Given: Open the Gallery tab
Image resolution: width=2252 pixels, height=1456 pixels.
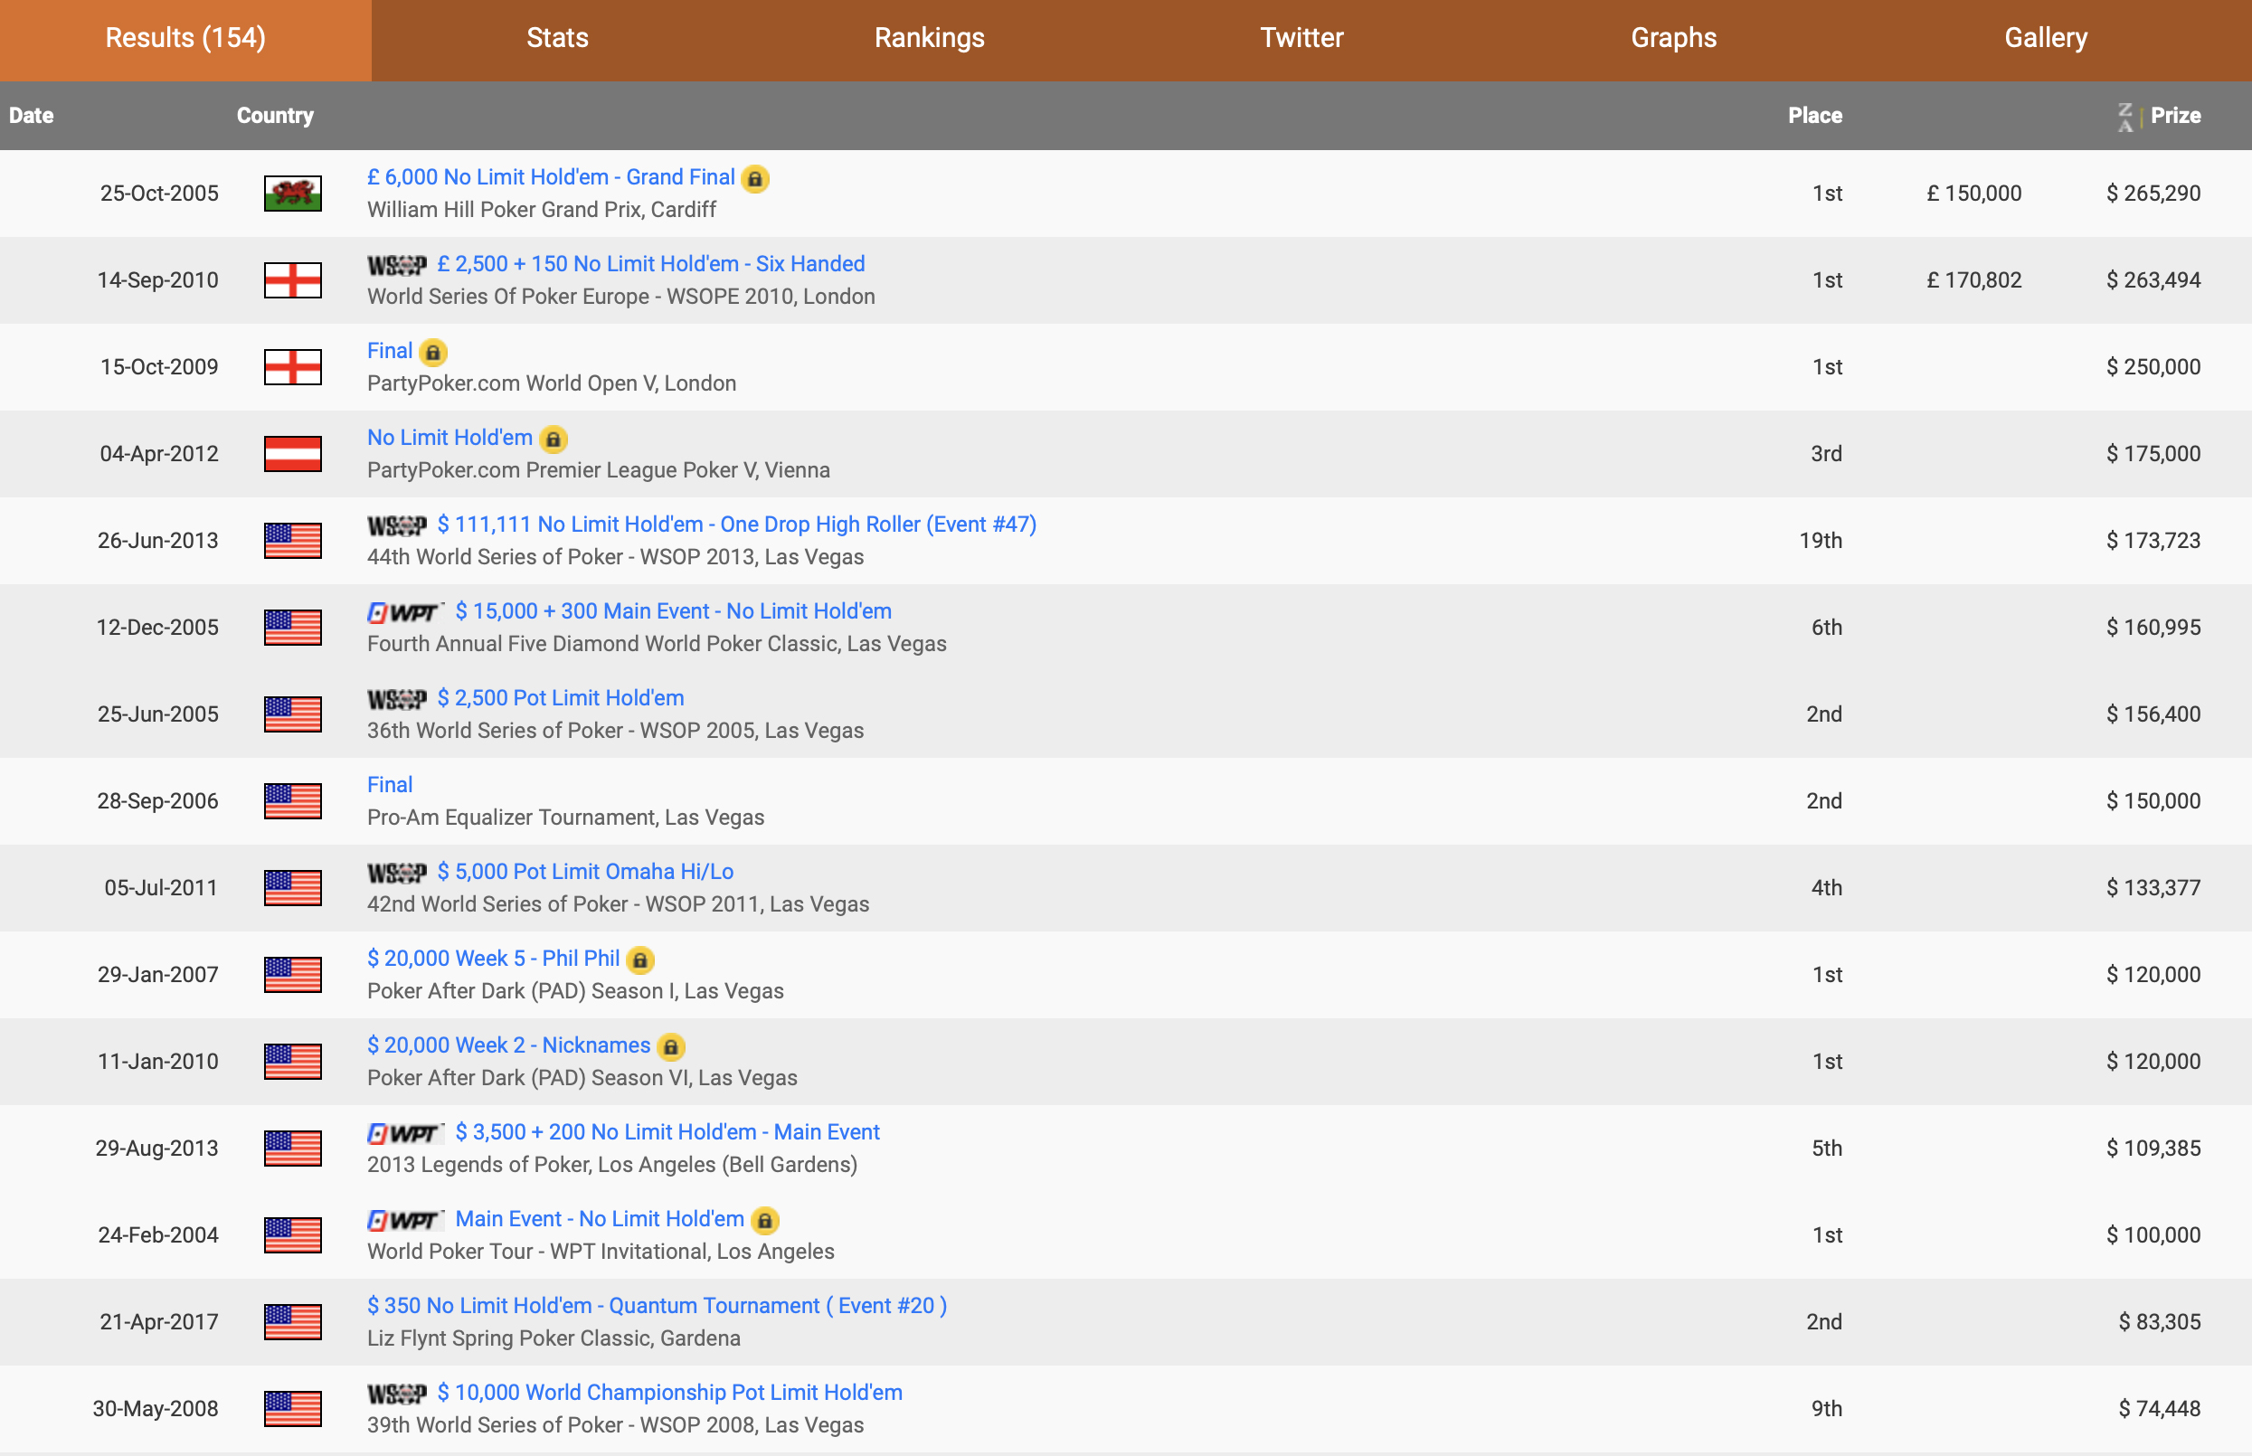Looking at the screenshot, I should tap(2046, 39).
